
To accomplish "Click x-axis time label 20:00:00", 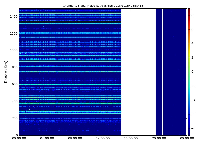I will [159, 138].
